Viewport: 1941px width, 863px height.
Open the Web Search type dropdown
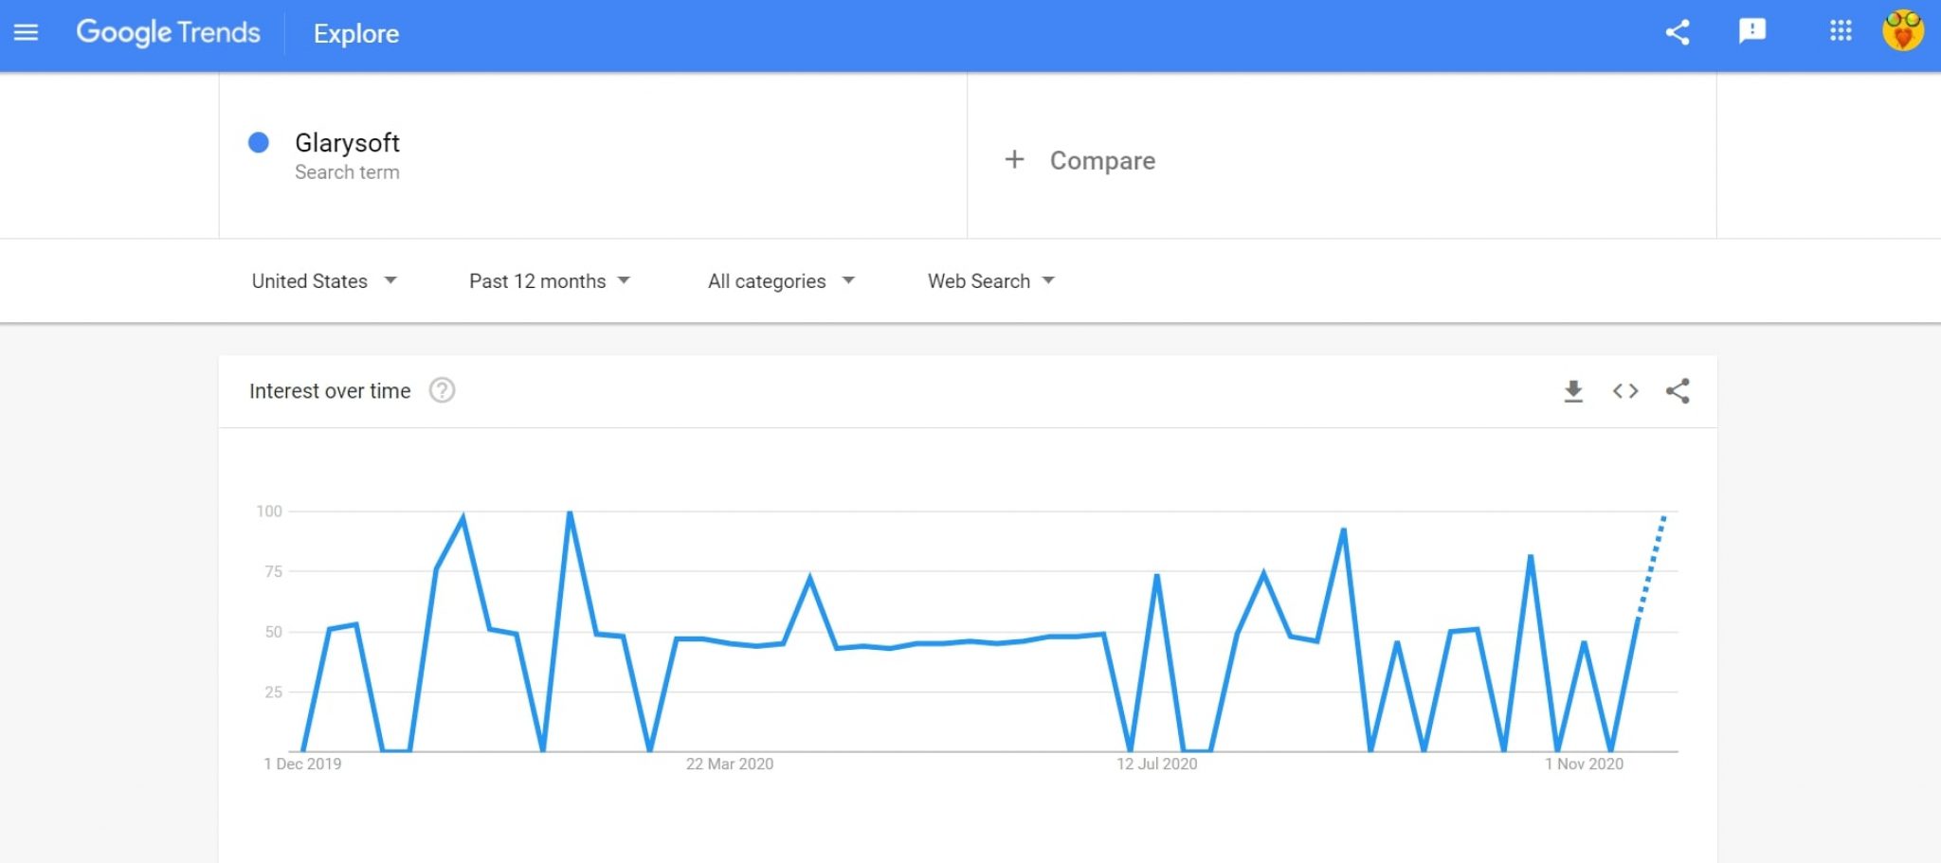tap(991, 281)
